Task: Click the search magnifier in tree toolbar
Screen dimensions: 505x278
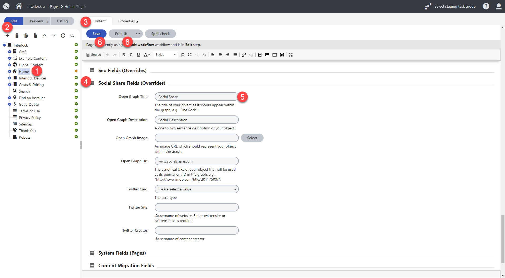Action: [72, 36]
